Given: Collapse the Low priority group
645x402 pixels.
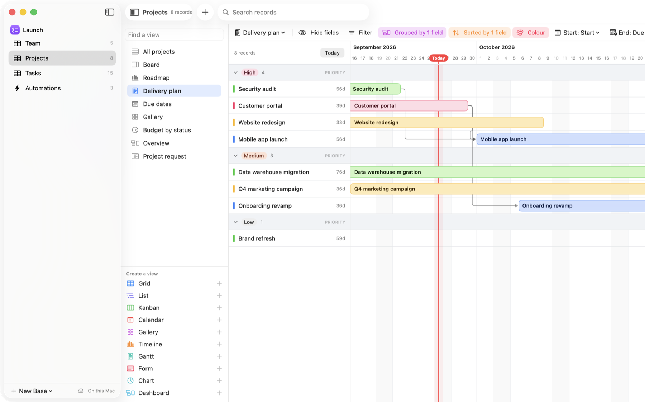Looking at the screenshot, I should coord(235,222).
